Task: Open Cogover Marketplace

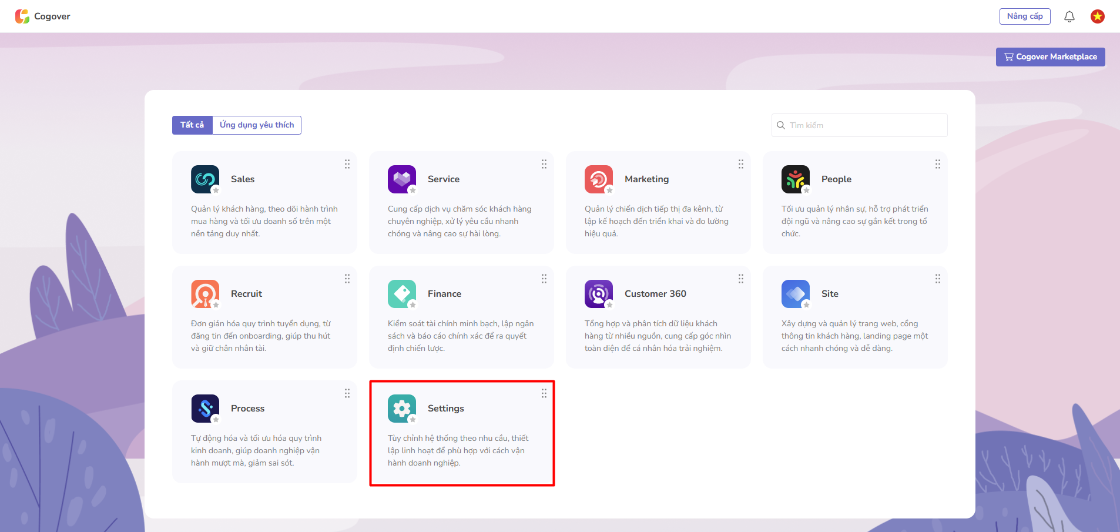Action: point(1051,57)
